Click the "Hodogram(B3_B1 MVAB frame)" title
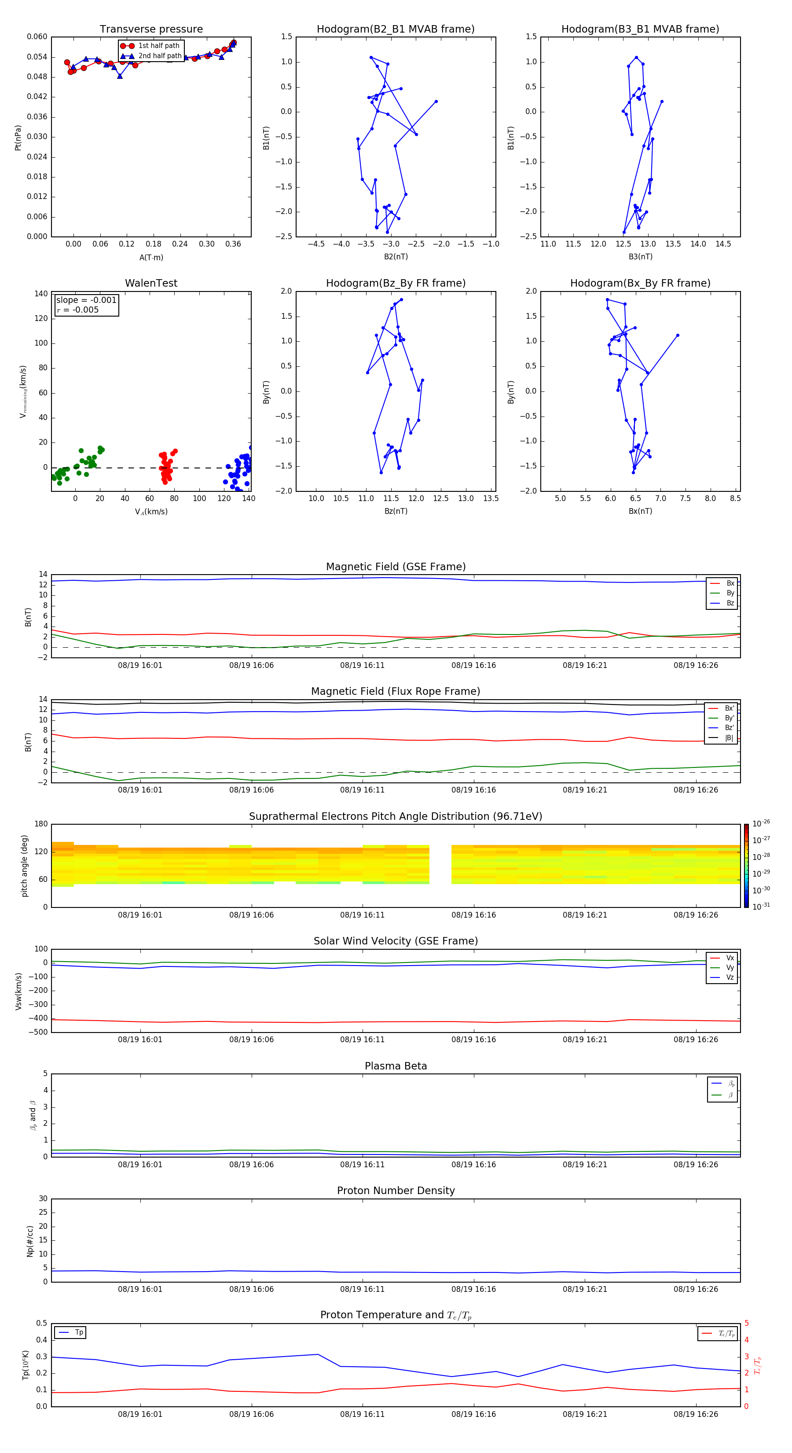792x1453 pixels. 640,30
